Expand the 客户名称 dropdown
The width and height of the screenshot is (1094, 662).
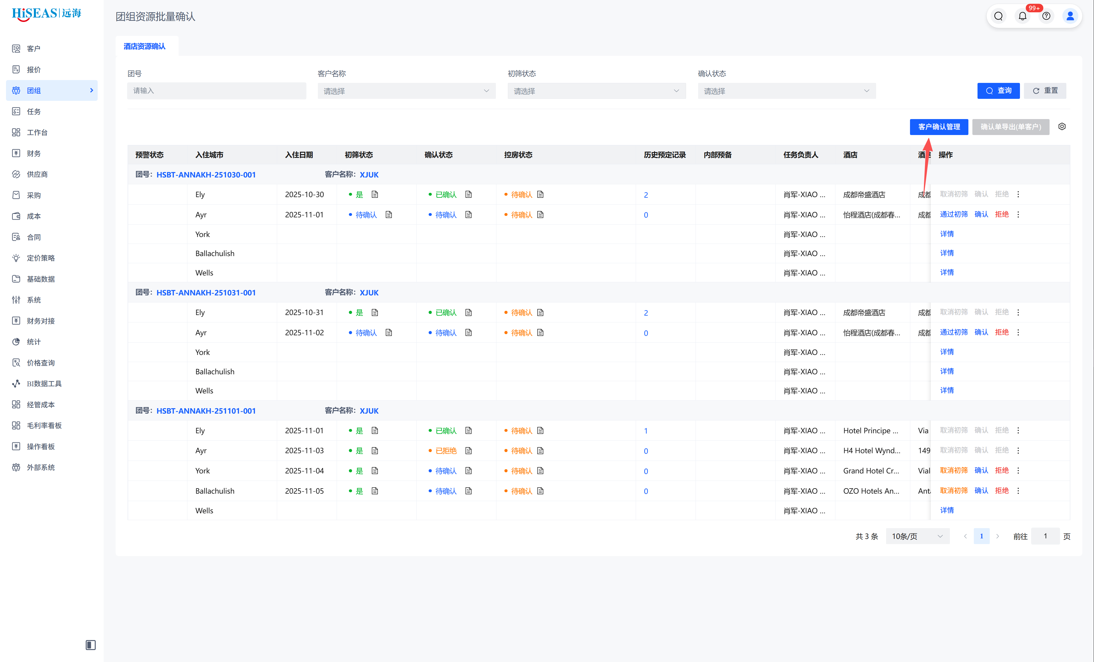406,91
